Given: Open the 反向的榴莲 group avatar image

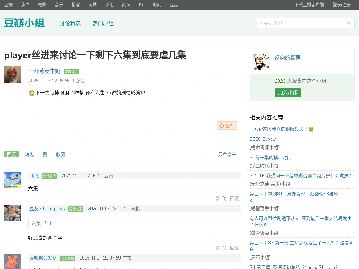Looking at the screenshot, I should 262,62.
